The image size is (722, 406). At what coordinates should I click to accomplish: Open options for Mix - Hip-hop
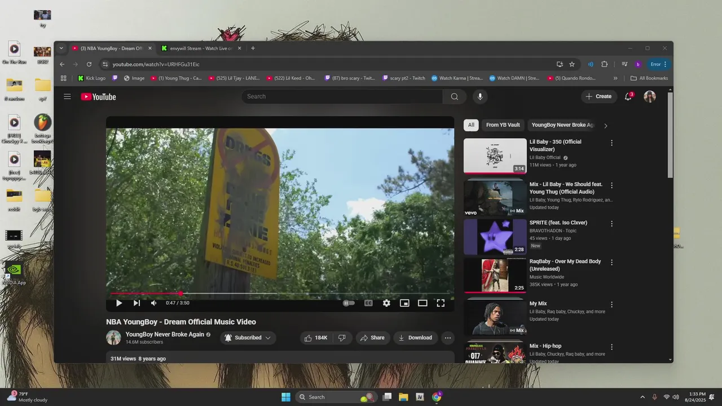click(x=611, y=347)
